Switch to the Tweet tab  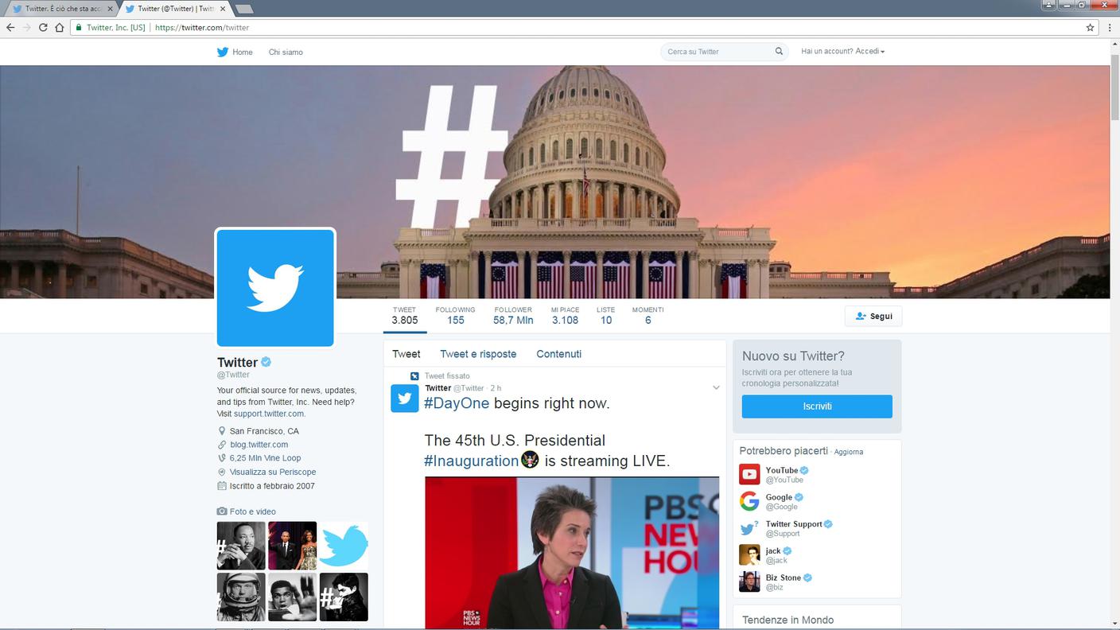[406, 354]
